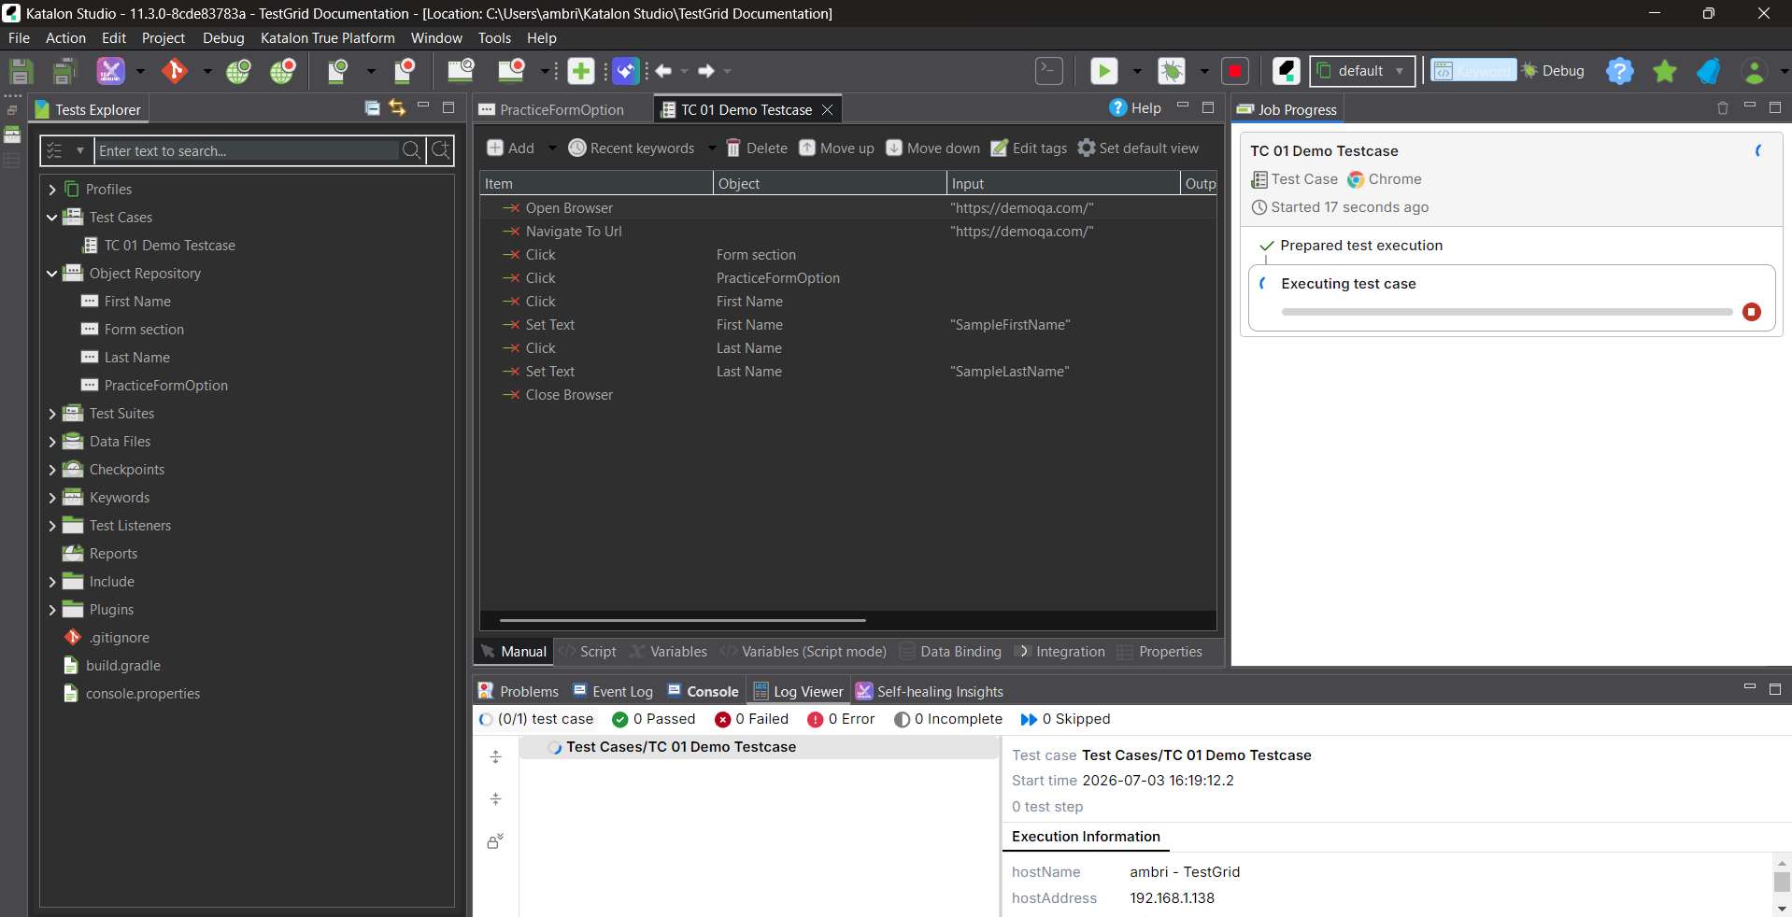
Task: Click the Link with Editor arrows icon
Action: click(397, 107)
